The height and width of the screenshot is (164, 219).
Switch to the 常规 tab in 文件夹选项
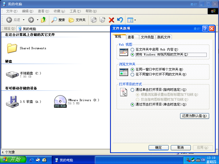[x=119, y=37]
